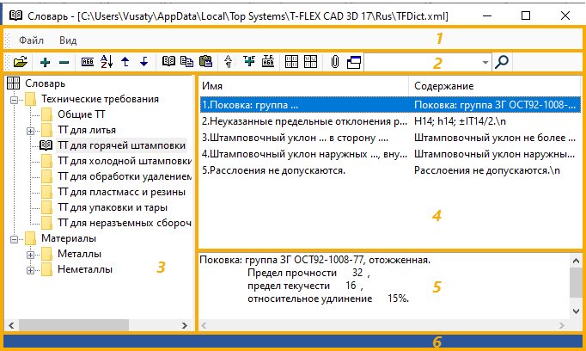Click the tree panel scroll right arrow

tap(185, 325)
